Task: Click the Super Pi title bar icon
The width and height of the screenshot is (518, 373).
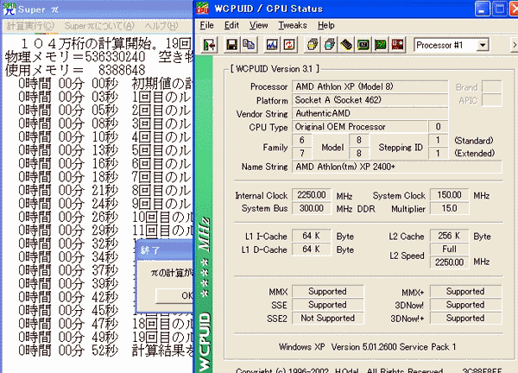Action: pyautogui.click(x=9, y=9)
